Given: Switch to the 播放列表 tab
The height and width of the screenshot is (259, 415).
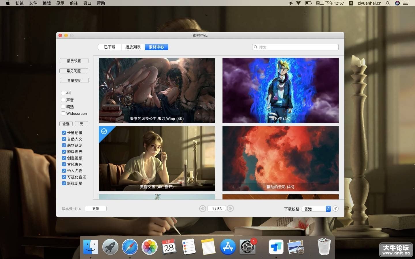Looking at the screenshot, I should tap(133, 47).
